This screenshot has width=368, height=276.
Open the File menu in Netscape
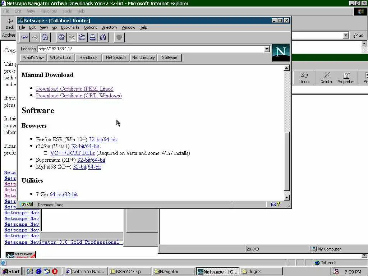click(x=22, y=27)
